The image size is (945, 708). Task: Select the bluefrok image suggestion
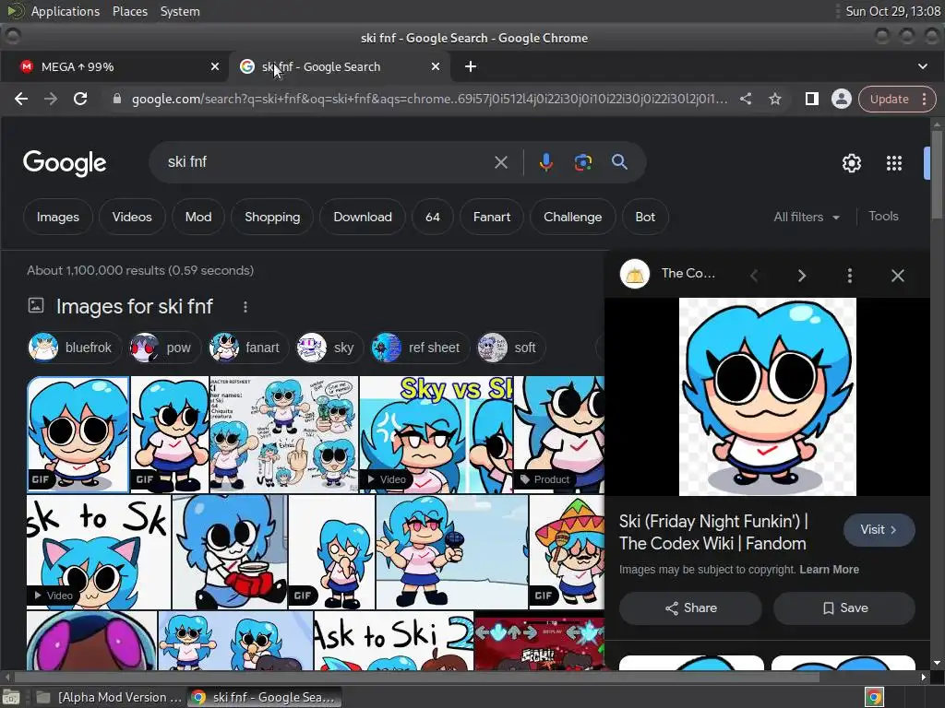tap(74, 348)
